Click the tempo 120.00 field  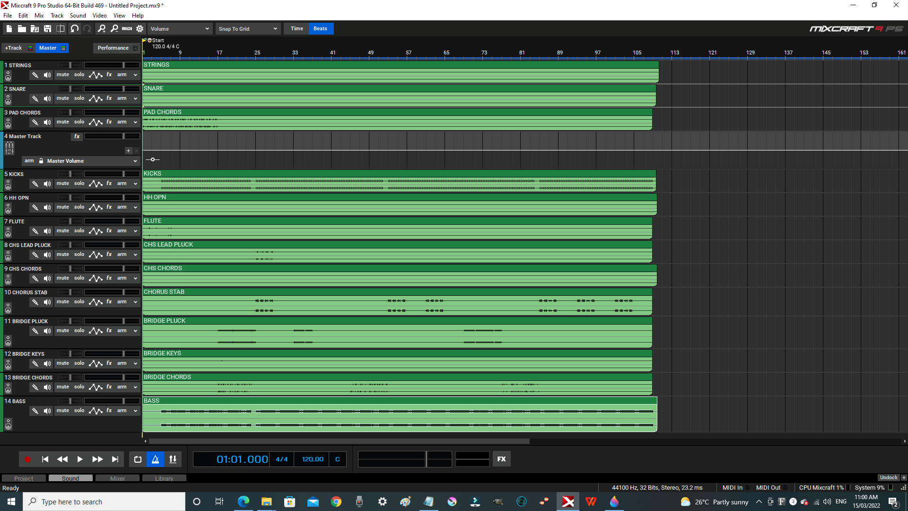pos(313,459)
